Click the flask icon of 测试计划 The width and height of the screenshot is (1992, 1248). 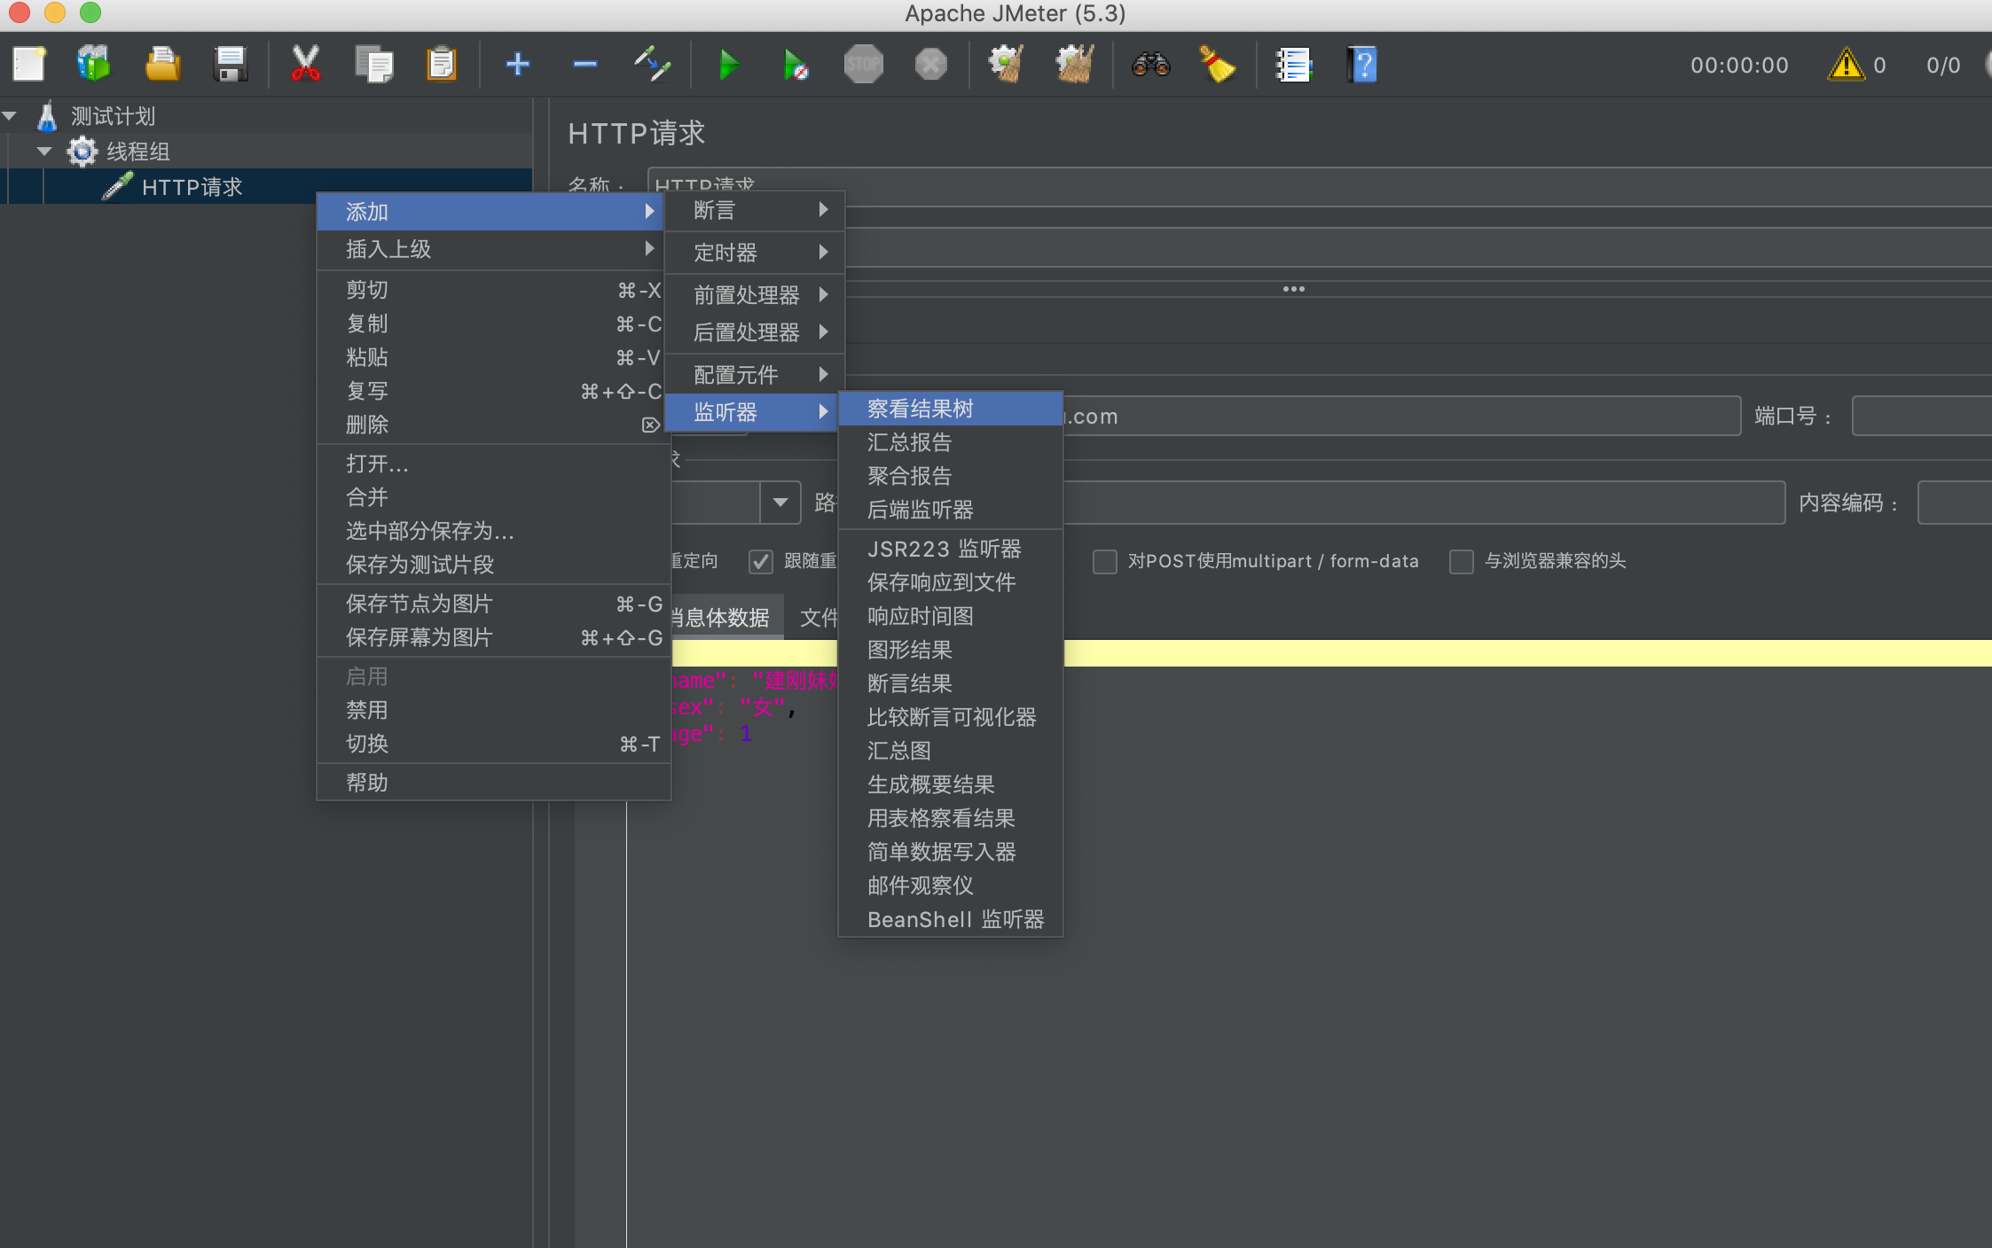click(x=47, y=116)
